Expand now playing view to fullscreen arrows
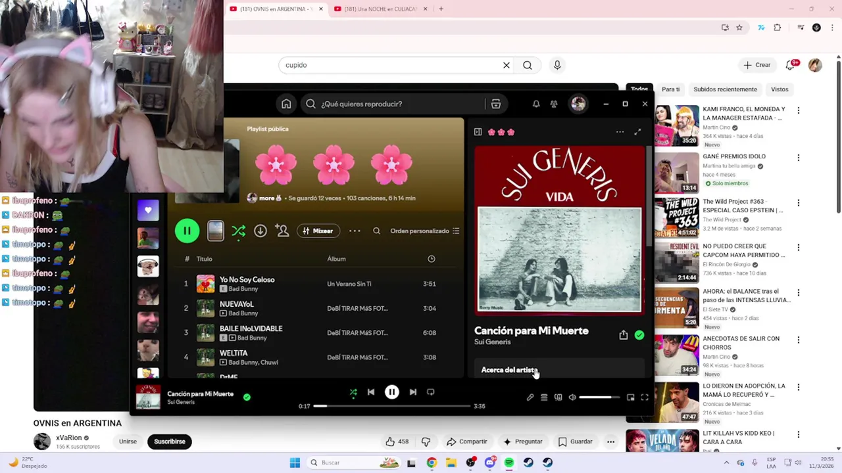 coord(637,132)
